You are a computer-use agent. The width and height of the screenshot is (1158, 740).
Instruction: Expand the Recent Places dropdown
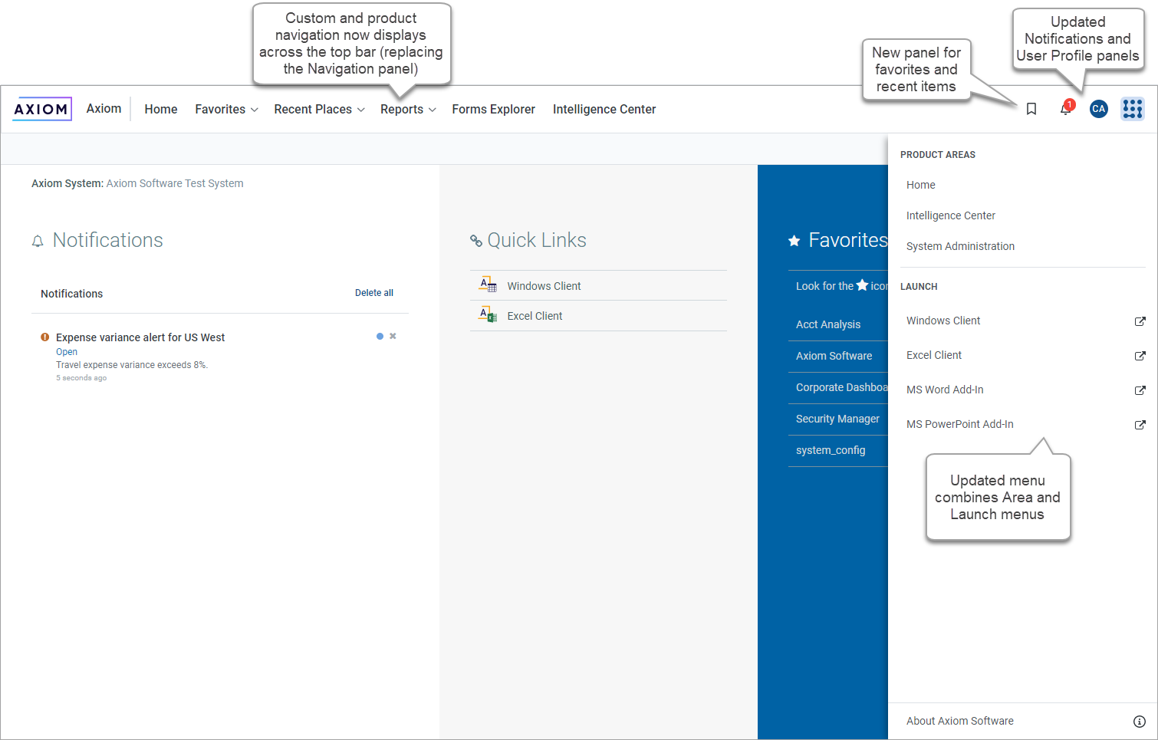tap(319, 110)
